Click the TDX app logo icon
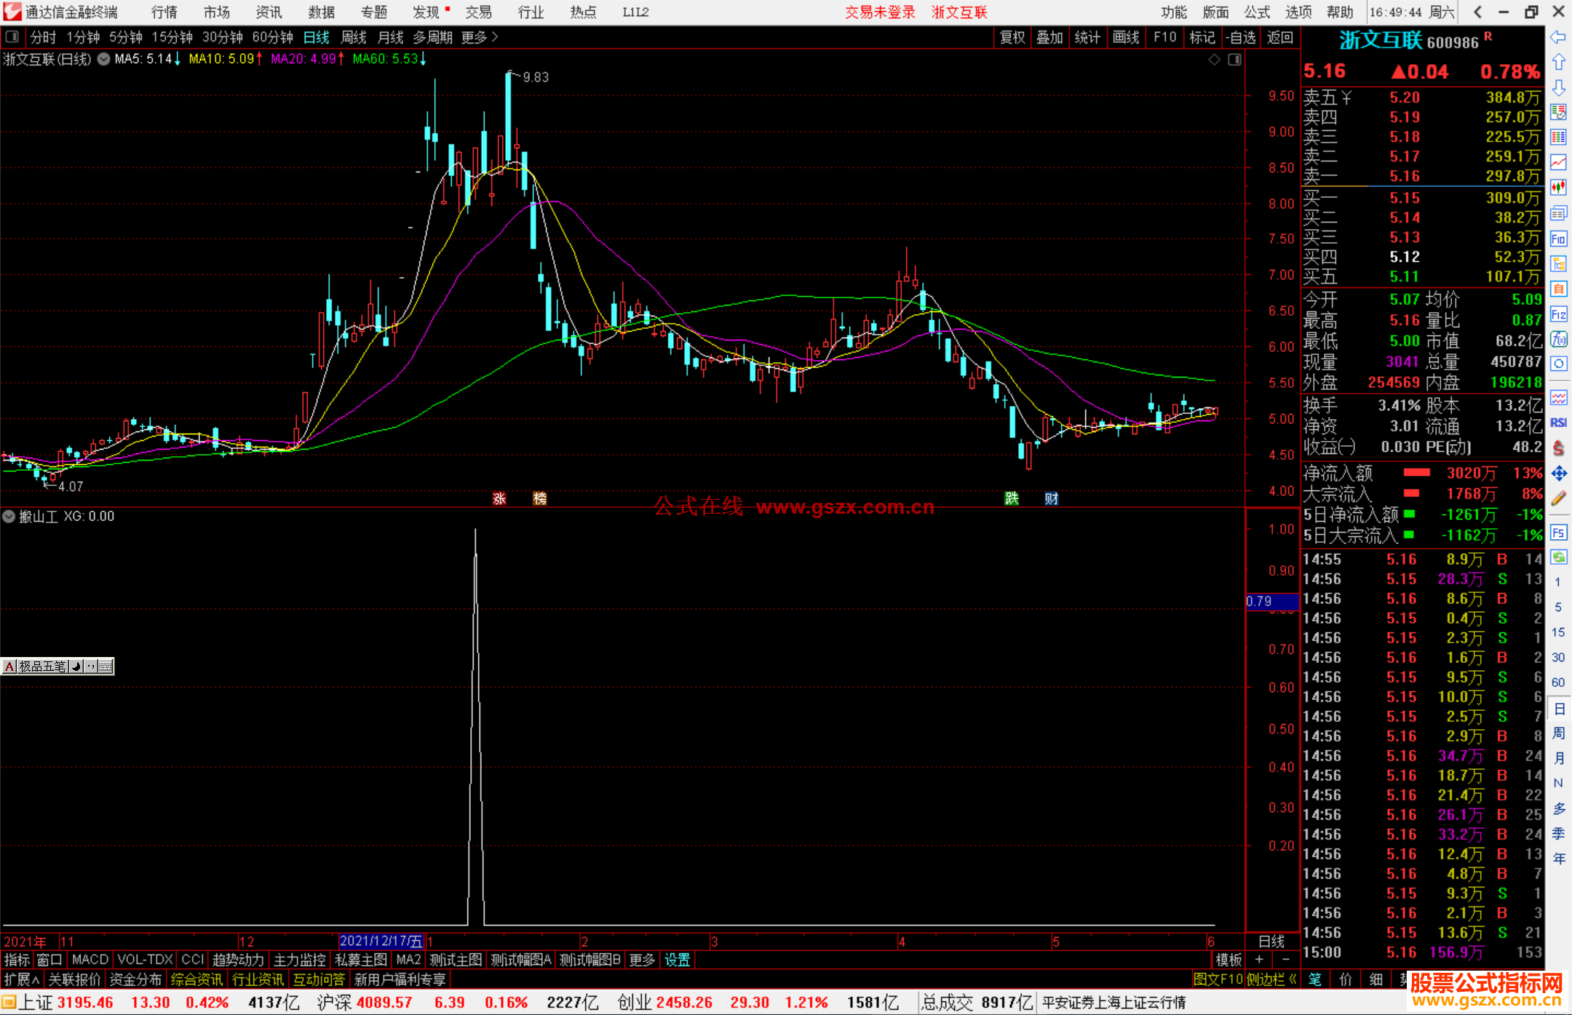Screen dimensions: 1572x1015 point(12,12)
